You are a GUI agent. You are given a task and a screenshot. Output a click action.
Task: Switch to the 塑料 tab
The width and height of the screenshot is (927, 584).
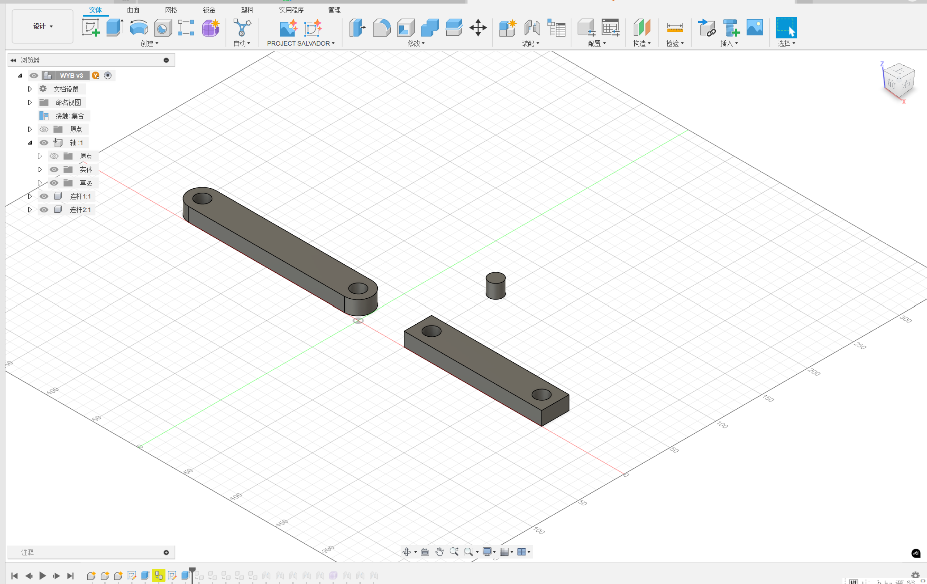(247, 10)
